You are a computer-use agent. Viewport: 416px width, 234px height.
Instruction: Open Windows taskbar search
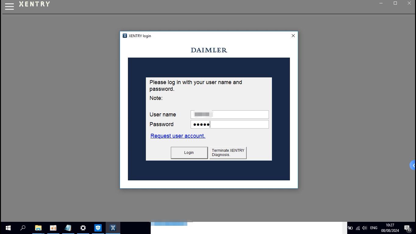click(23, 228)
